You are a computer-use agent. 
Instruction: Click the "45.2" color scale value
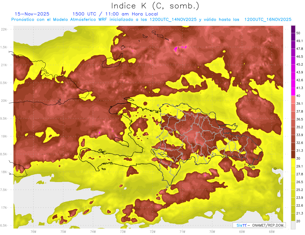point(300,64)
